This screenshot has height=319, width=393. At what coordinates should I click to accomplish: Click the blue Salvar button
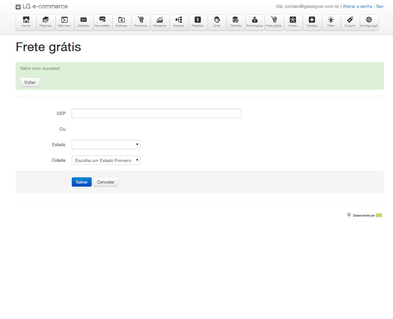tap(81, 182)
